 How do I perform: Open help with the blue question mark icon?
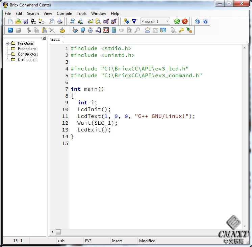tap(205, 21)
